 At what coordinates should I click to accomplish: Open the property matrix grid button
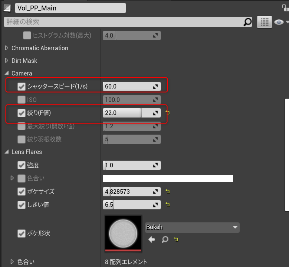[265, 22]
